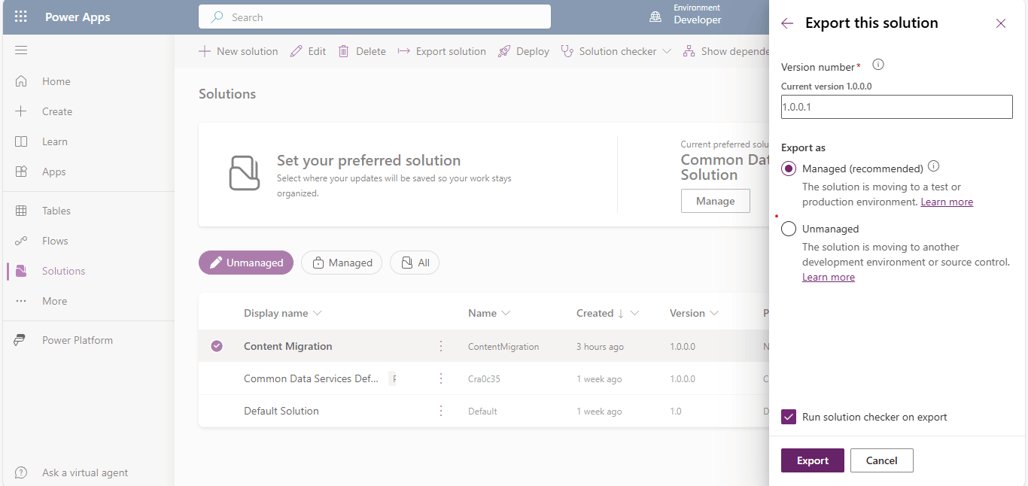Click info icon next to Managed (recommended)
1028x486 pixels.
pos(934,166)
